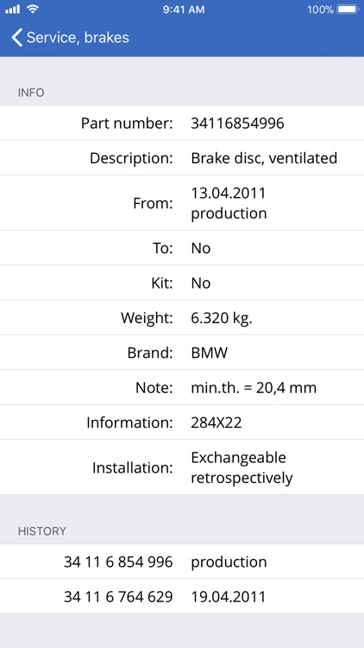364x648 pixels.
Task: Tap the Wi-Fi status icon
Action: point(33,10)
